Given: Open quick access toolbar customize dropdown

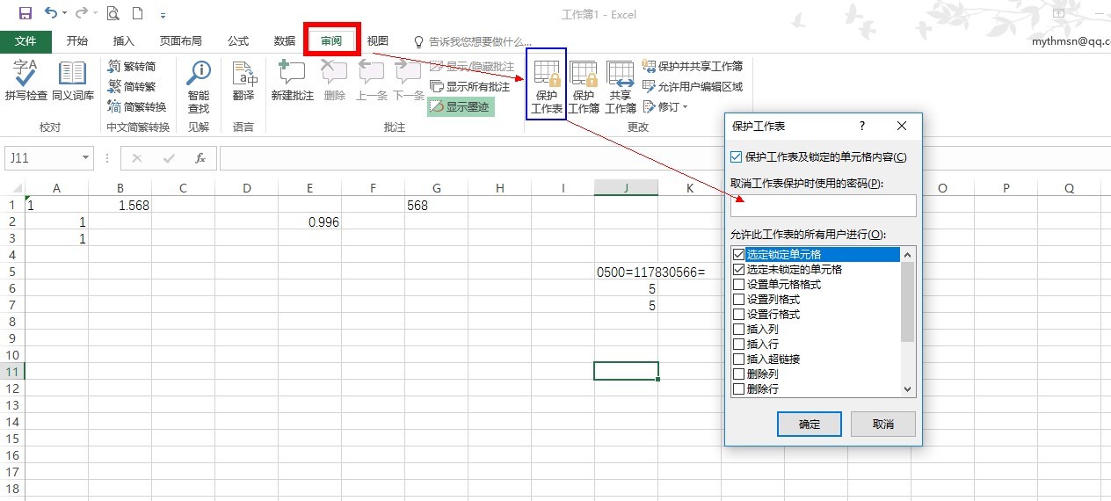Looking at the screenshot, I should click(163, 15).
